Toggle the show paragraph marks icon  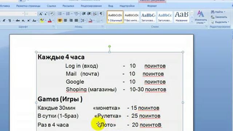point(101,14)
